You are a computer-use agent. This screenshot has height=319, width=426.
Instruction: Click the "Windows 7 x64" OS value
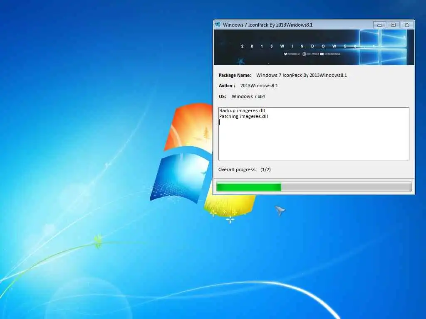click(x=248, y=96)
